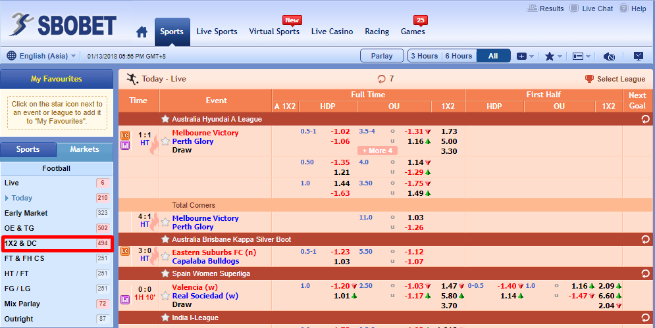
Task: Open the HT / FT market
Action: (x=57, y=273)
